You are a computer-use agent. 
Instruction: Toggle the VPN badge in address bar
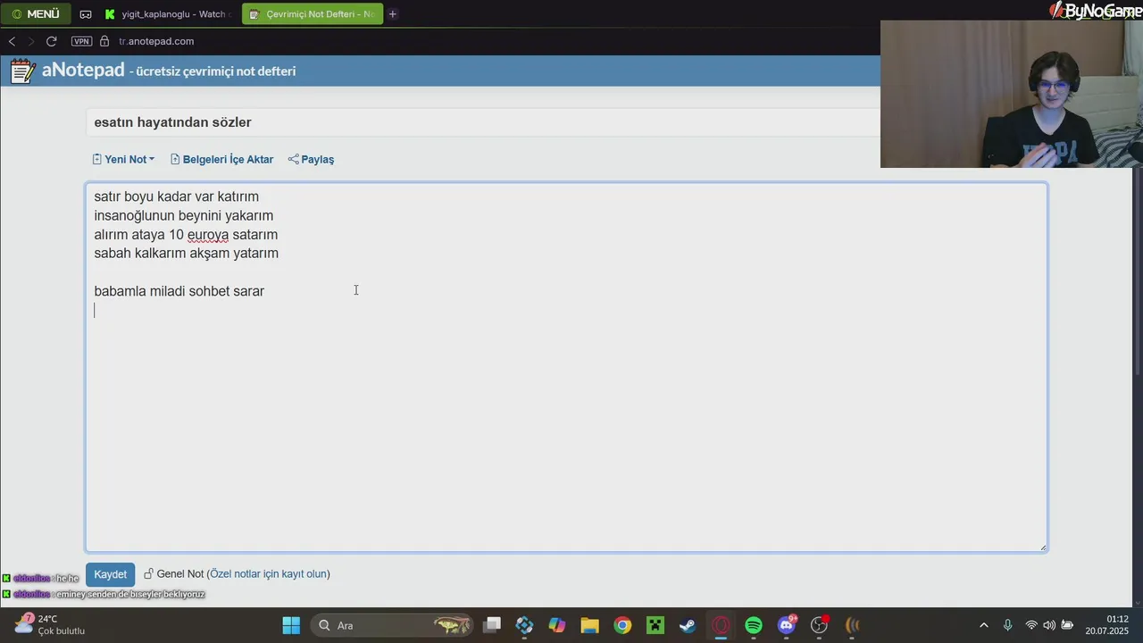(81, 41)
